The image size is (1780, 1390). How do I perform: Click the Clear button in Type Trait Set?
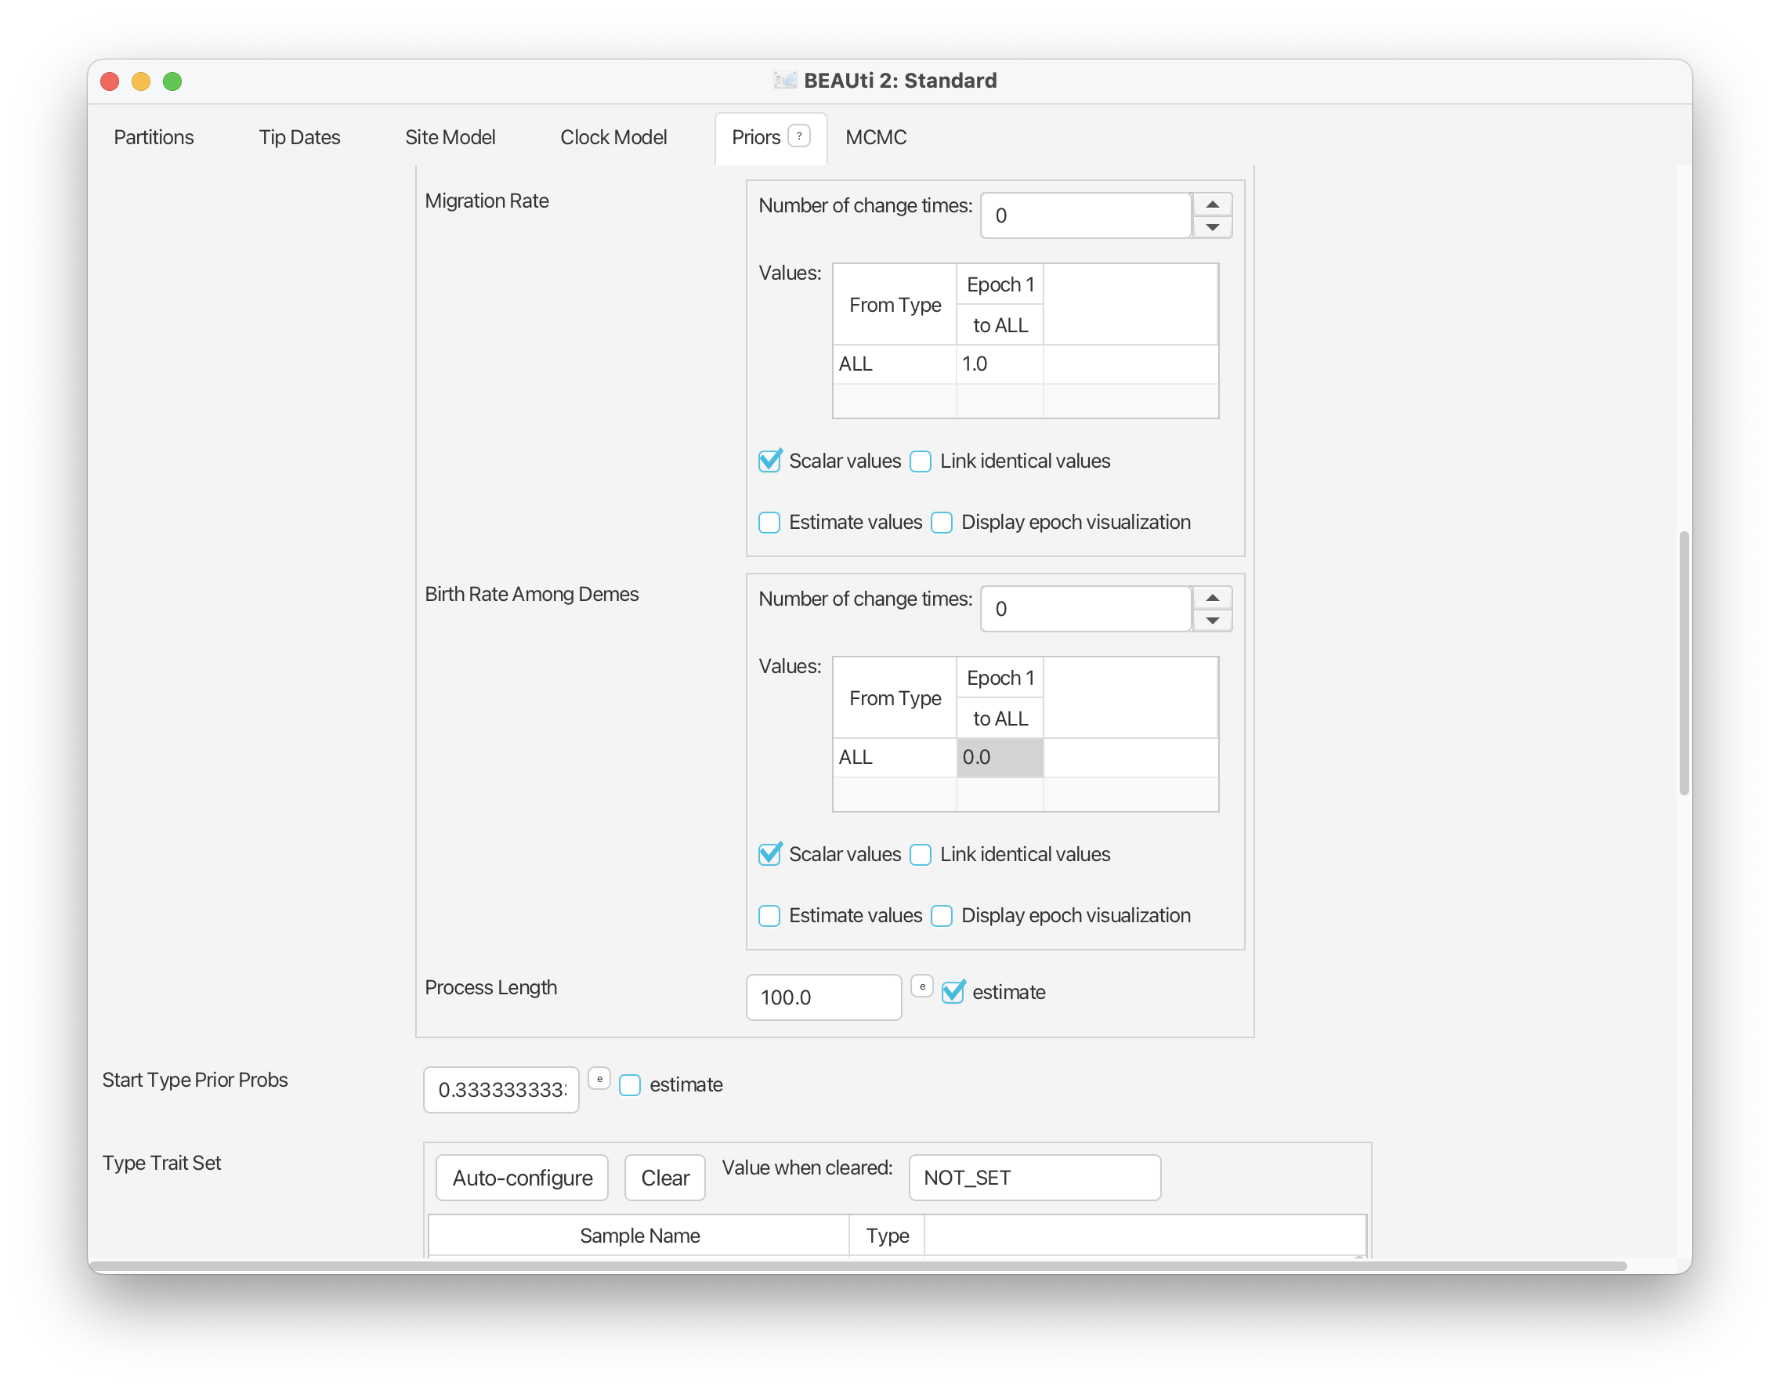coord(664,1177)
